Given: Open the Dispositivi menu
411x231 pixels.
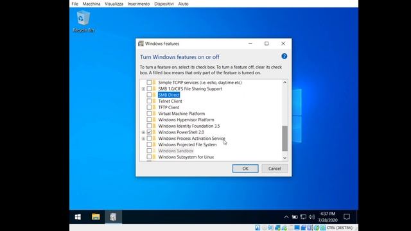Looking at the screenshot, I should 164,4.
